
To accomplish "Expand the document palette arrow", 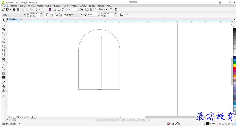I will click(8, 120).
